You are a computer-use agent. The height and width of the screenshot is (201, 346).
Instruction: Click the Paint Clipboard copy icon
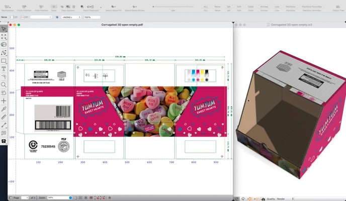point(82,7)
